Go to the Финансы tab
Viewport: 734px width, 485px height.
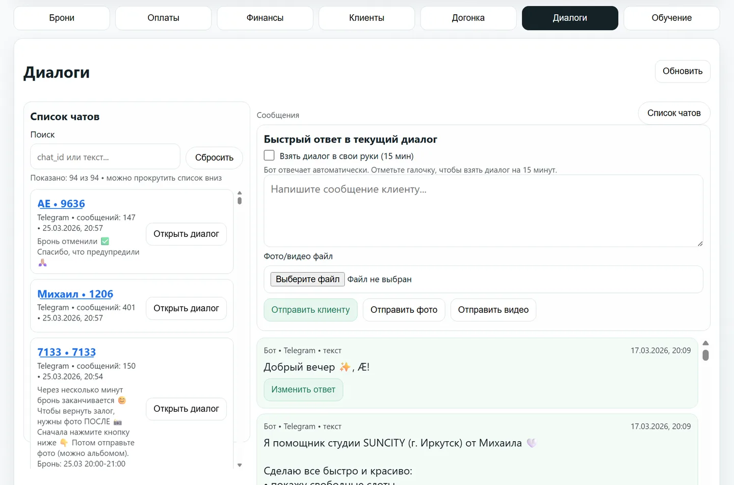coord(265,18)
